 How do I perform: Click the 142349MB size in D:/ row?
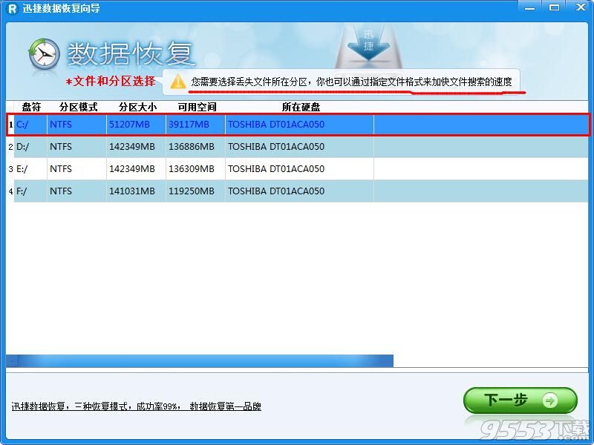pyautogui.click(x=136, y=147)
